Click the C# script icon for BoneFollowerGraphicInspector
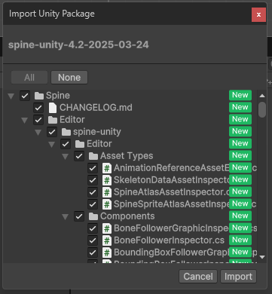272x294 pixels. click(x=107, y=228)
